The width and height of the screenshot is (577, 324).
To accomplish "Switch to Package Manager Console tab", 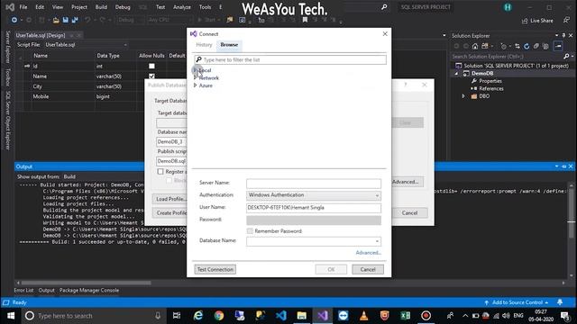I will point(89,290).
